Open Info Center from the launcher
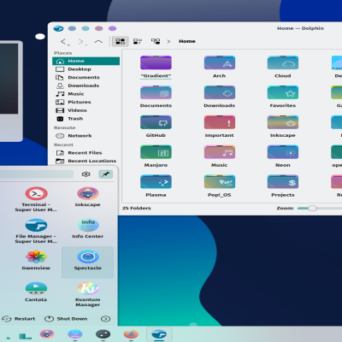342x342 pixels. point(88,228)
